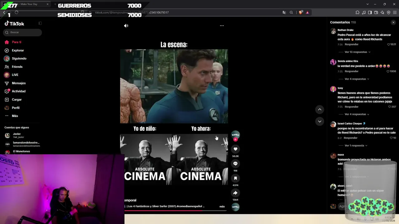Click the browser translate page icon

[x=284, y=12]
